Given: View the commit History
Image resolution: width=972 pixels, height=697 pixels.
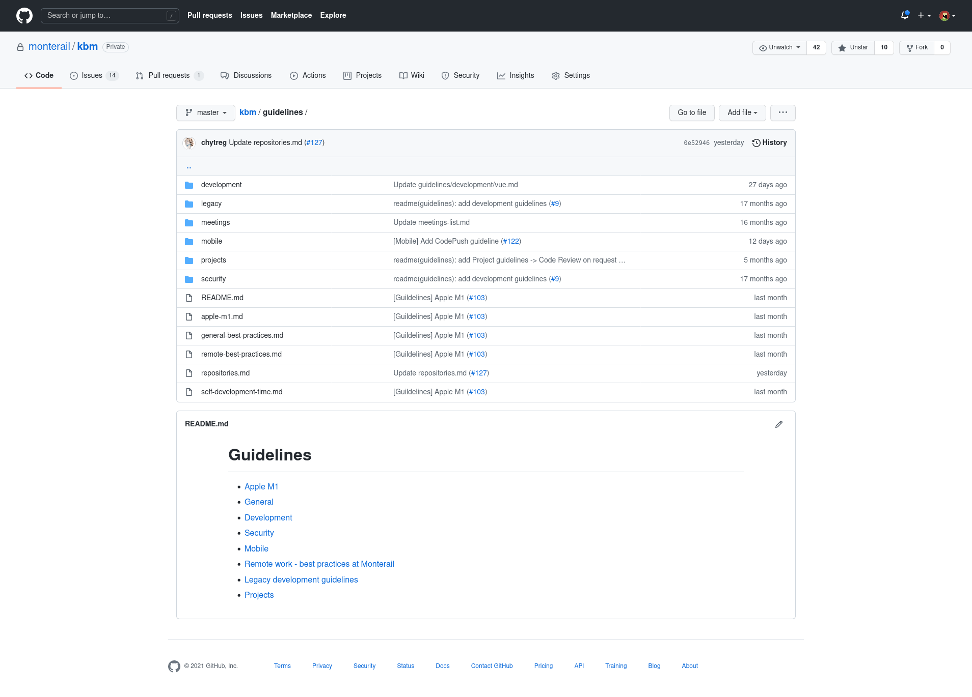Looking at the screenshot, I should (x=769, y=142).
